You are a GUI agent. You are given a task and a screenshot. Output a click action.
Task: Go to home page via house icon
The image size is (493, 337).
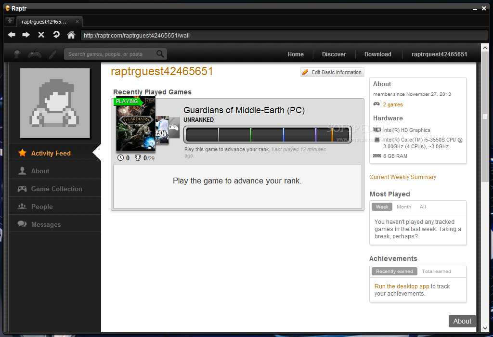click(x=71, y=35)
